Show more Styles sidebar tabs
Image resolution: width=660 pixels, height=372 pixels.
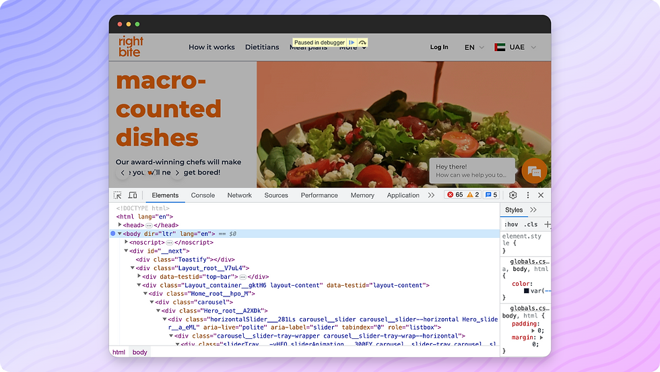click(533, 210)
